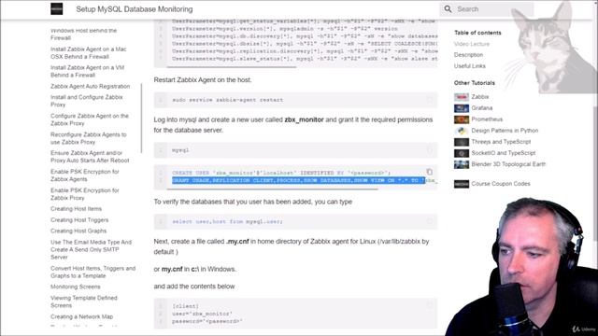Open Design Patterns in Python link
This screenshot has height=336, width=598.
point(505,131)
